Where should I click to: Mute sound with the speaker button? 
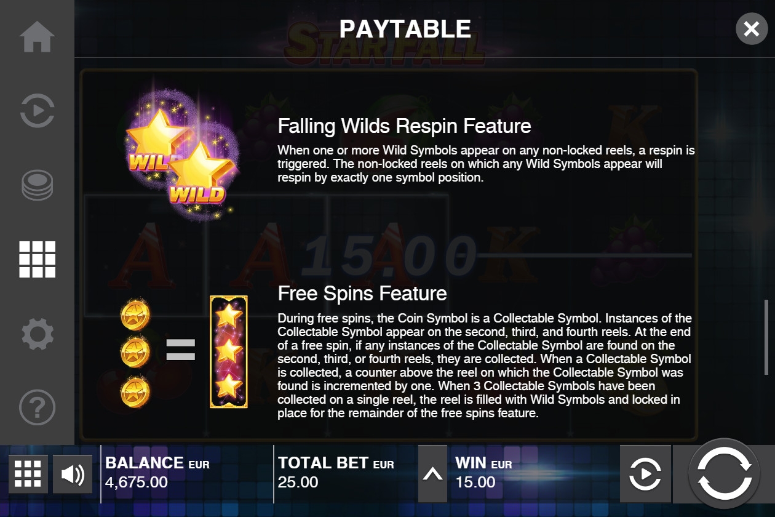(x=73, y=475)
